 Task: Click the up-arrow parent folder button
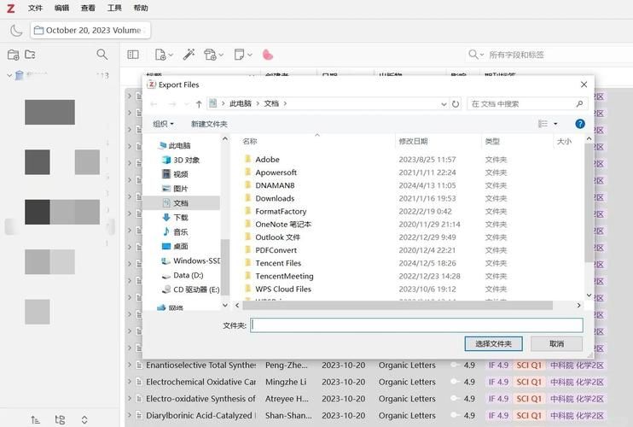coord(199,104)
